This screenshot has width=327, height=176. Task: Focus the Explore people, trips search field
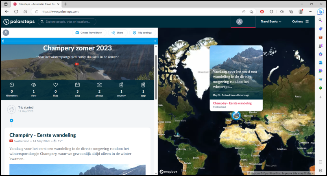point(67,22)
